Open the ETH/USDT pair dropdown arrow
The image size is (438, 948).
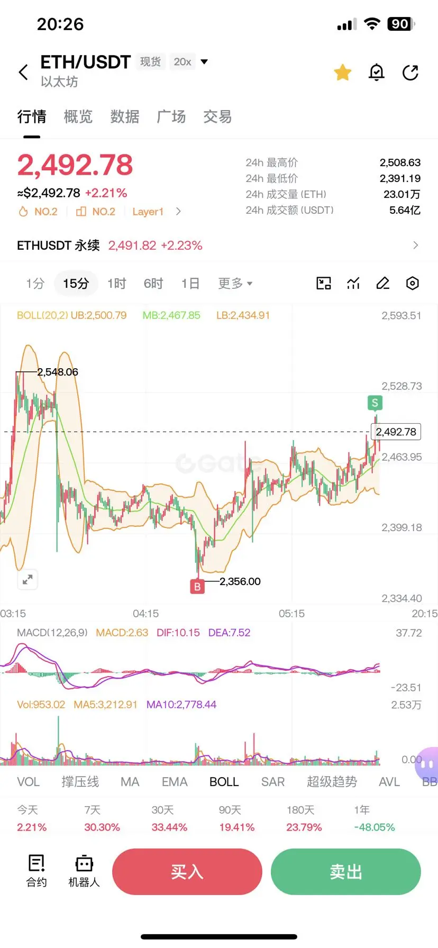coord(204,62)
